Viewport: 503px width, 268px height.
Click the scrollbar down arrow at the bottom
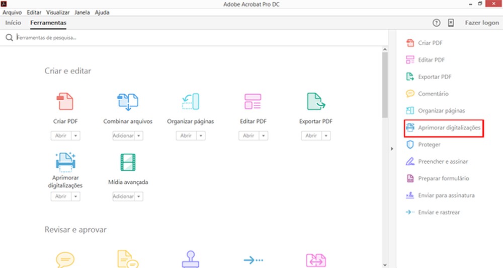click(x=385, y=265)
